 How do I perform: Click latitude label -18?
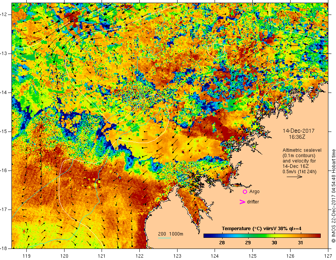4,249
